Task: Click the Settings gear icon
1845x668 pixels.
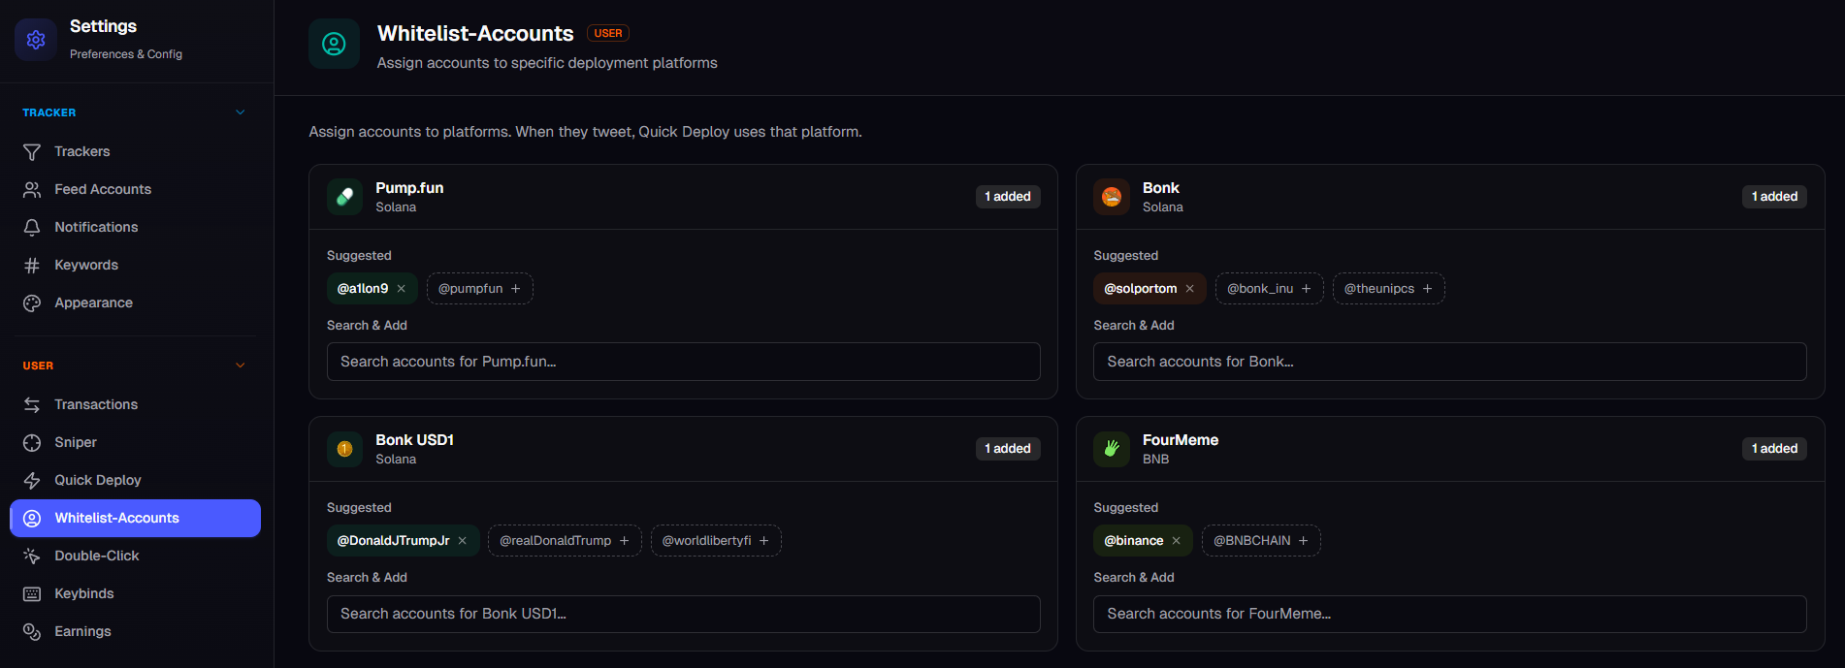Action: coord(36,40)
